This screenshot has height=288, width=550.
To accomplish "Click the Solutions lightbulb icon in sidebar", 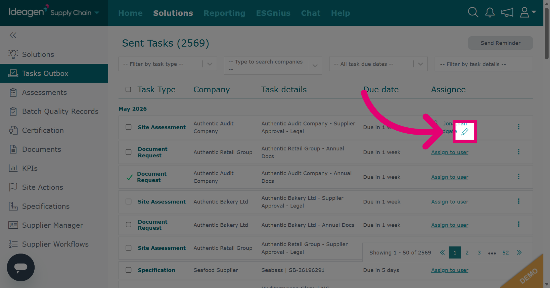I will coord(13,54).
